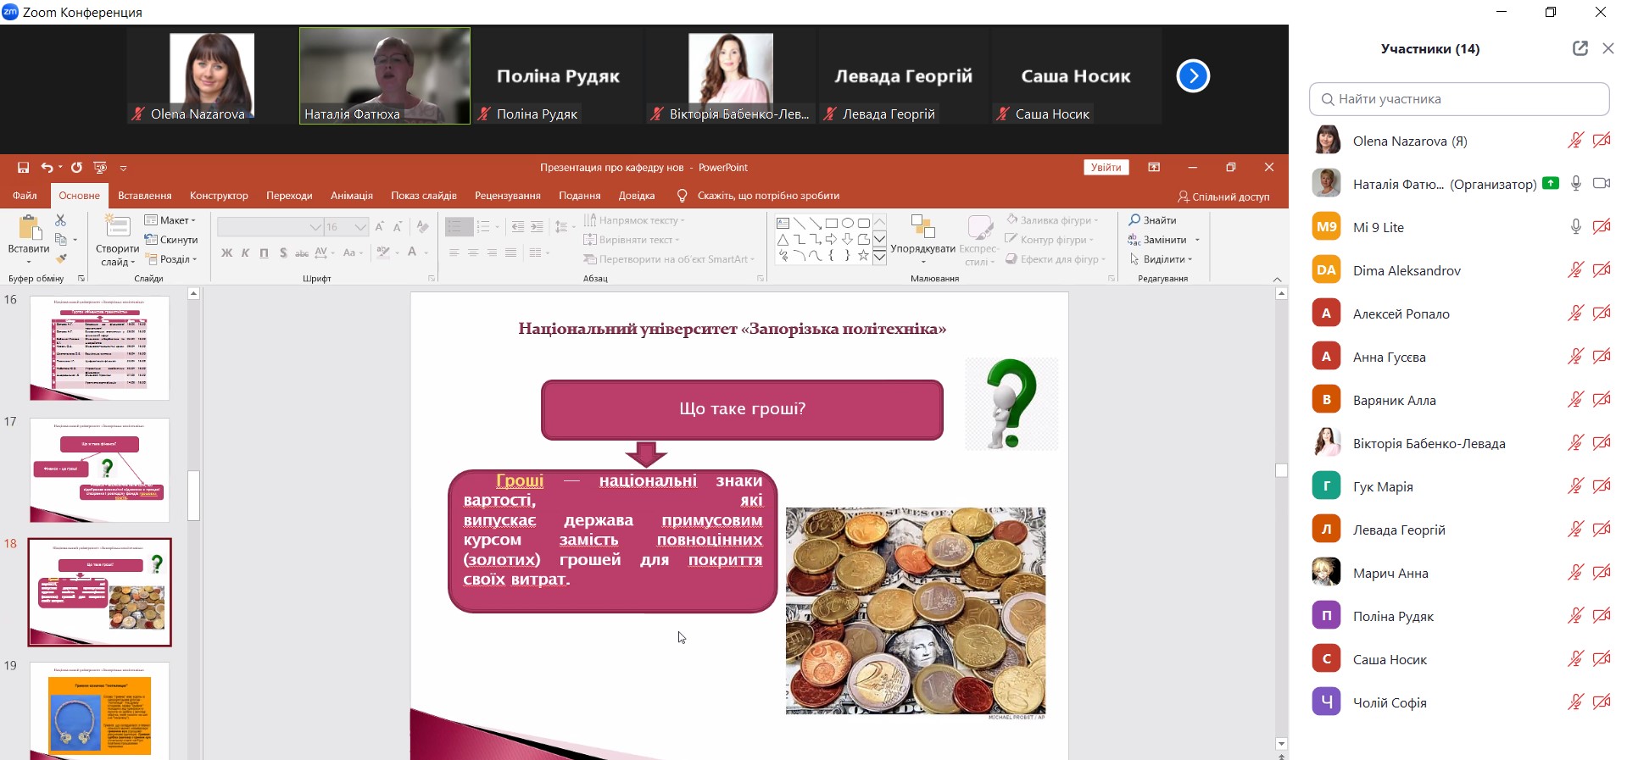Screen dimensions: 1627x760
Task: Click the Увійти sign-in button
Action: [1106, 168]
